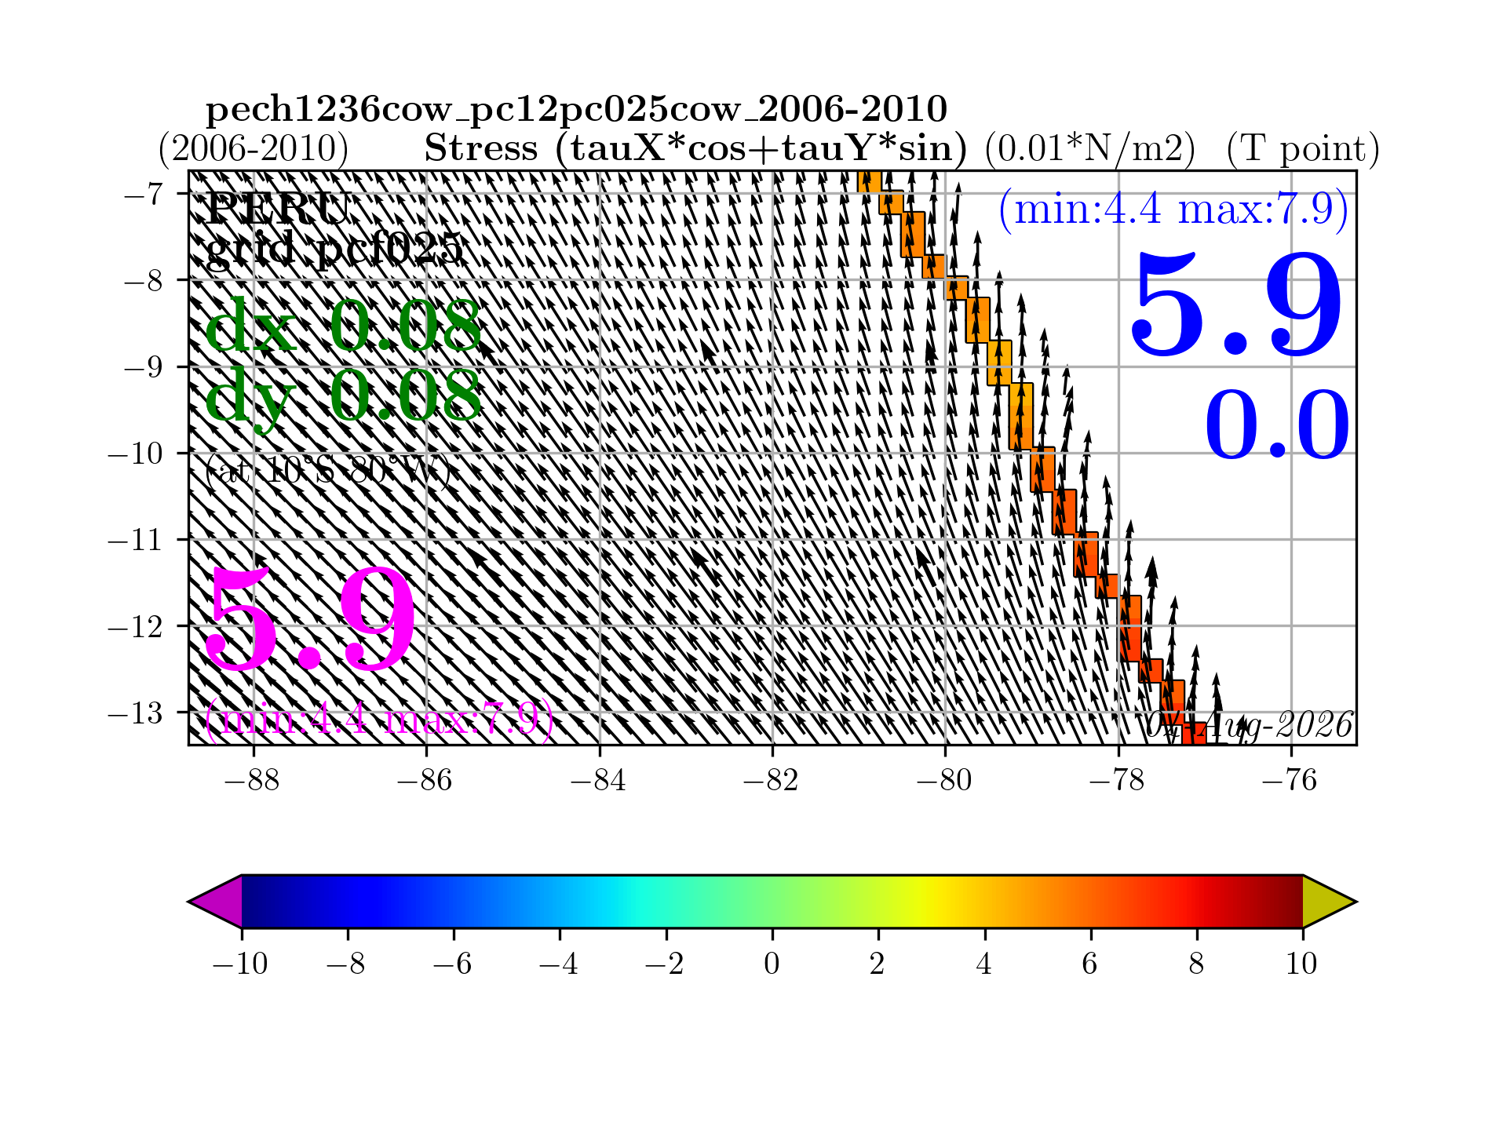Select the colorbar tick label 0
The image size is (1507, 1130).
tap(772, 964)
